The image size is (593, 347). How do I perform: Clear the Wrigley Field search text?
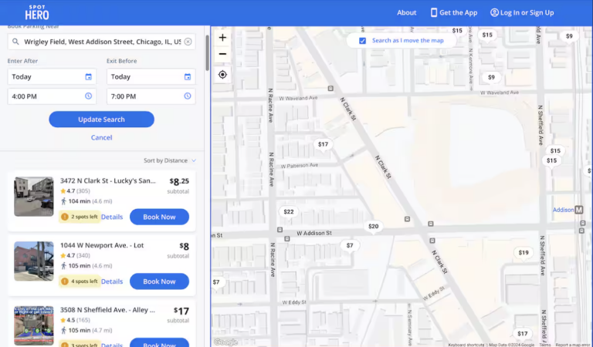click(x=188, y=42)
